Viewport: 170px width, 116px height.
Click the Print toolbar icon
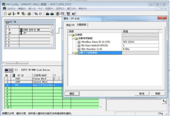click(x=29, y=14)
